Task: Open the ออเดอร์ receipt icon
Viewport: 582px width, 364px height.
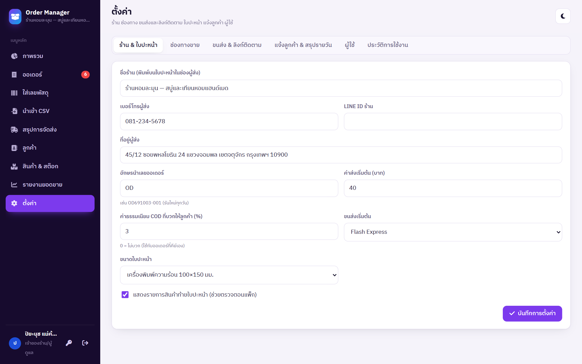Action: 14,74
